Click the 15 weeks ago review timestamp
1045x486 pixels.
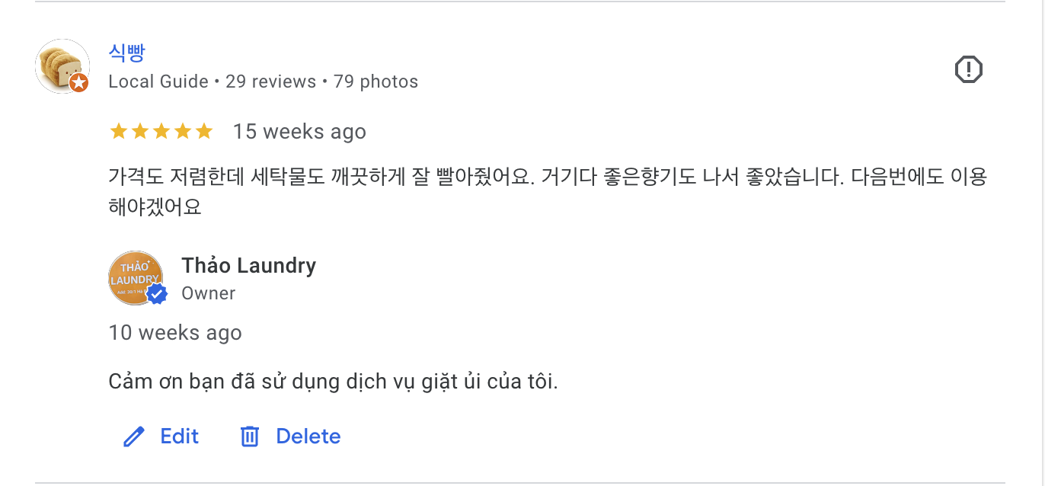coord(299,130)
